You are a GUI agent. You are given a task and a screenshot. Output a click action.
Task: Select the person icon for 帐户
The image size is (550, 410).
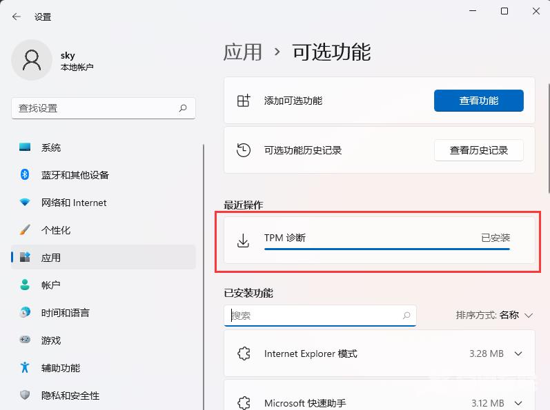tap(25, 285)
